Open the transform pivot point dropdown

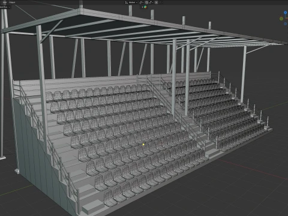coord(141,2)
